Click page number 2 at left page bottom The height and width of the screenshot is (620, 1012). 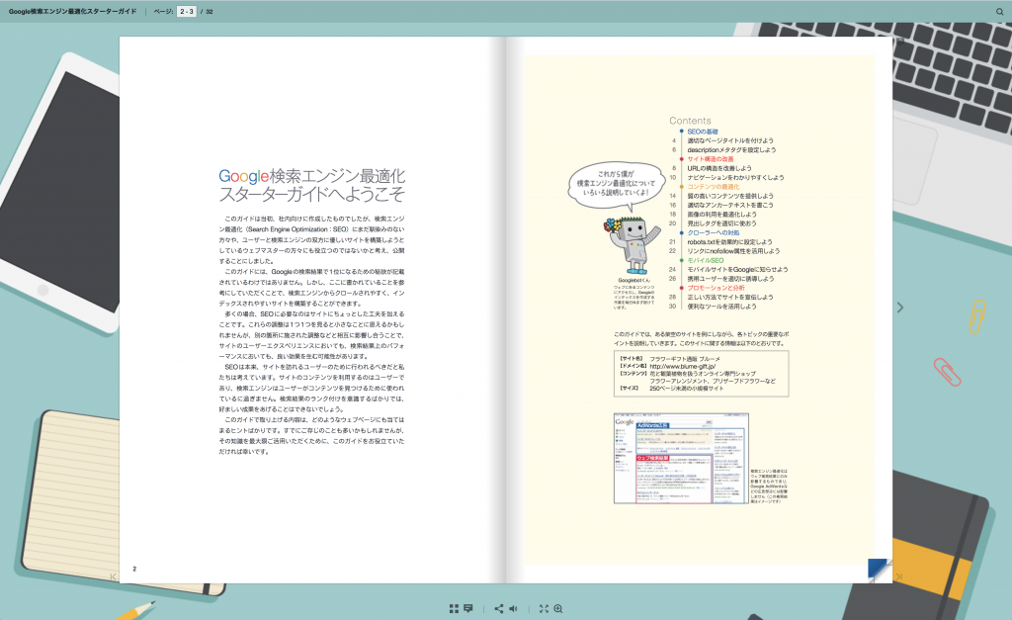tap(134, 569)
